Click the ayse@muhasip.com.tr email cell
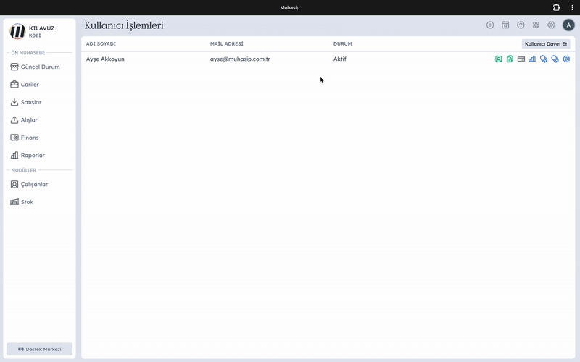This screenshot has height=362, width=580. pos(240,59)
